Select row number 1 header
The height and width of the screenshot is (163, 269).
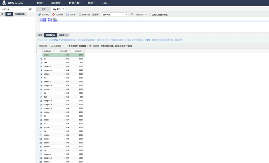point(39,55)
